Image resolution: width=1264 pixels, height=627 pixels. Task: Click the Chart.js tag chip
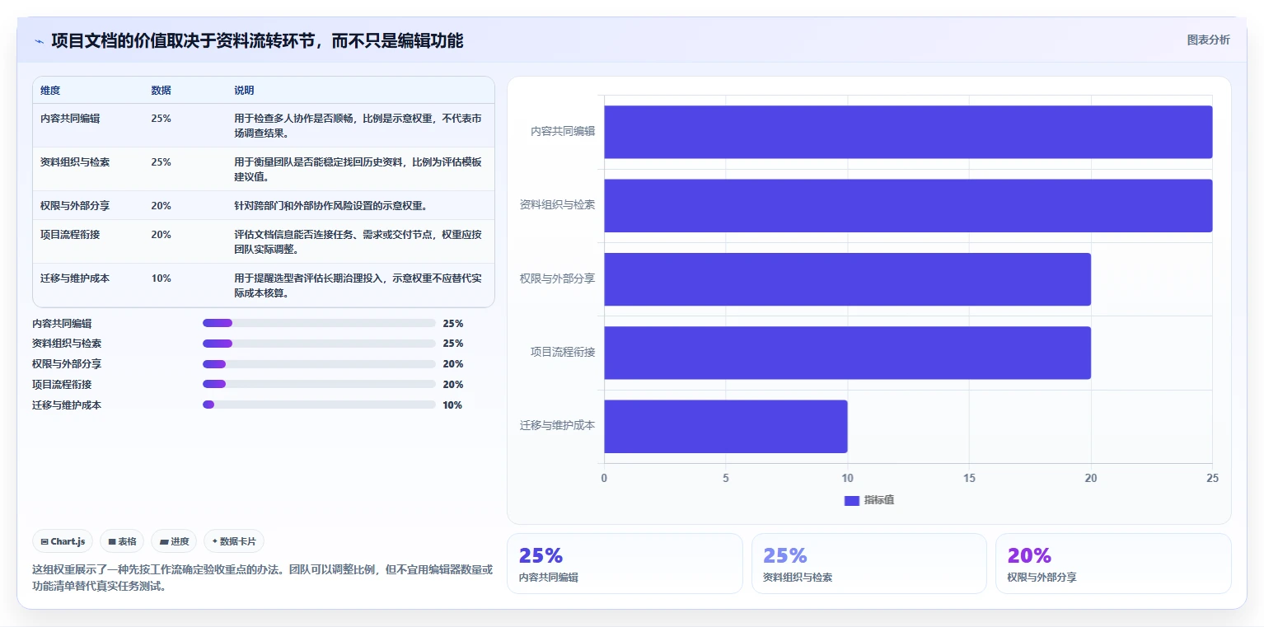tap(64, 541)
